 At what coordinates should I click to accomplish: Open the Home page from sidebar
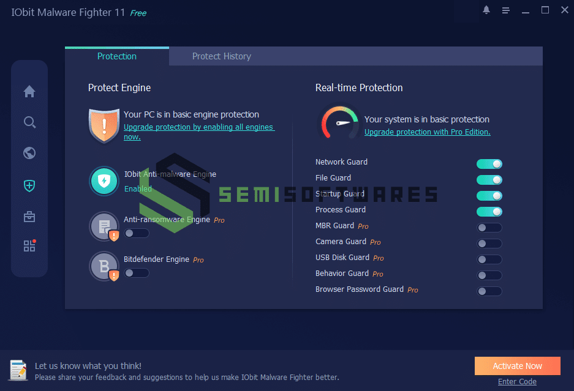point(29,91)
